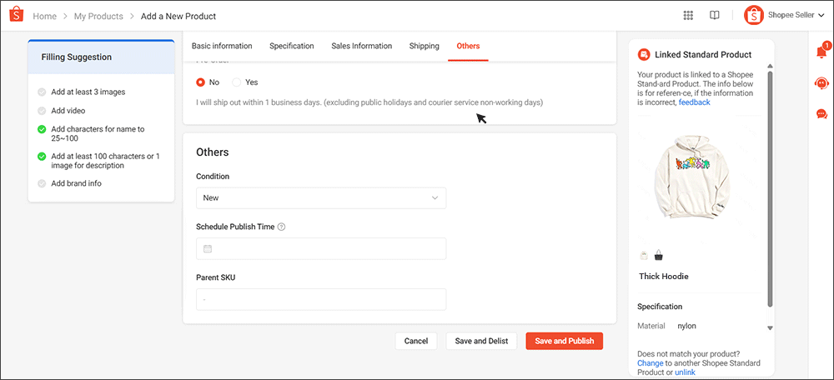Open the apps grid menu icon
The image size is (834, 380).
tap(688, 15)
